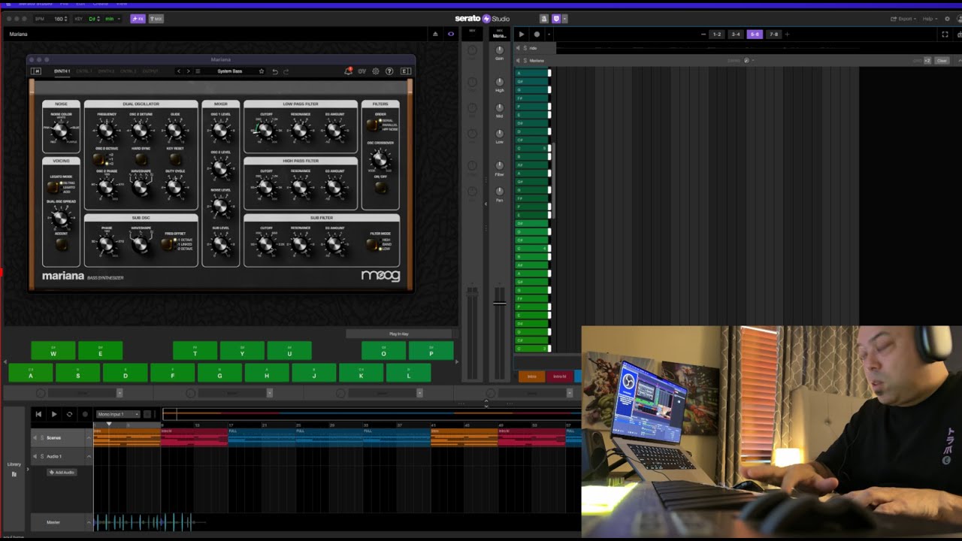This screenshot has width=962, height=541.
Task: Open the notification bell in Mariana
Action: [x=348, y=71]
